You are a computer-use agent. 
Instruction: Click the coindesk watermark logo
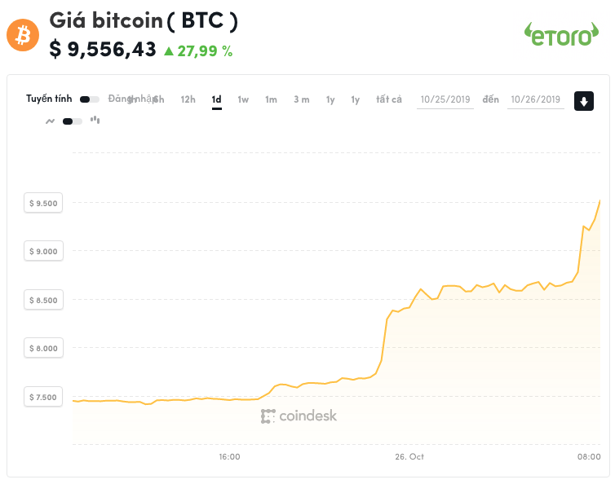point(299,416)
